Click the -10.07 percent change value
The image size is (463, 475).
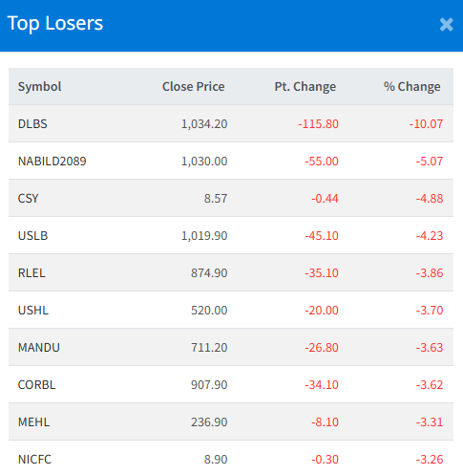pyautogui.click(x=426, y=124)
